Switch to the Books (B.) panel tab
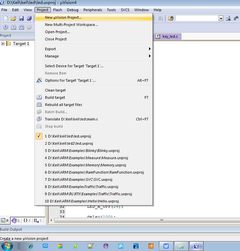 pos(16,221)
